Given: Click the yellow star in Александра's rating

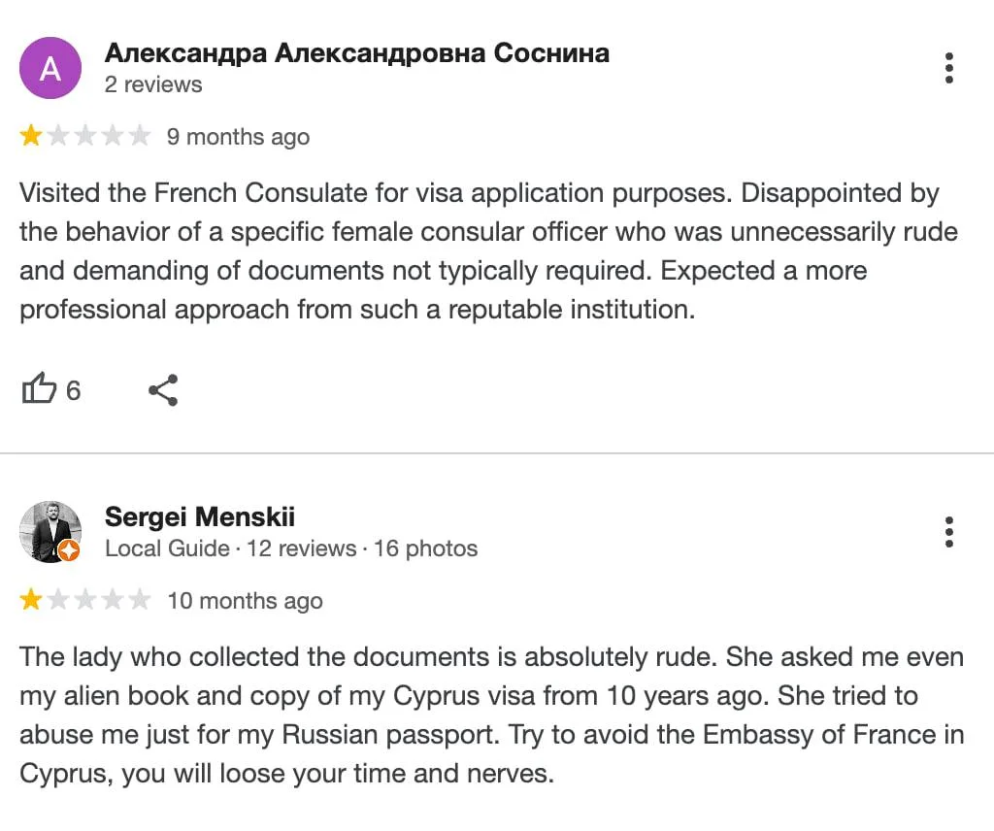Looking at the screenshot, I should (x=31, y=136).
